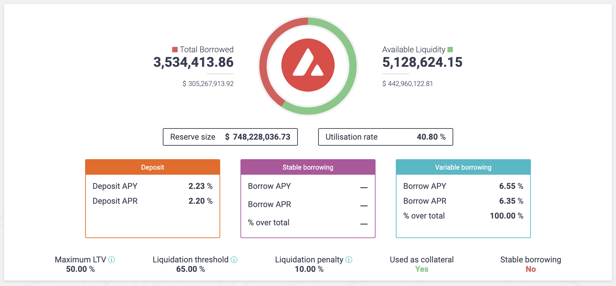The width and height of the screenshot is (616, 286).
Task: Click the Stable borrowing Borrow APY dash
Action: [x=364, y=188]
